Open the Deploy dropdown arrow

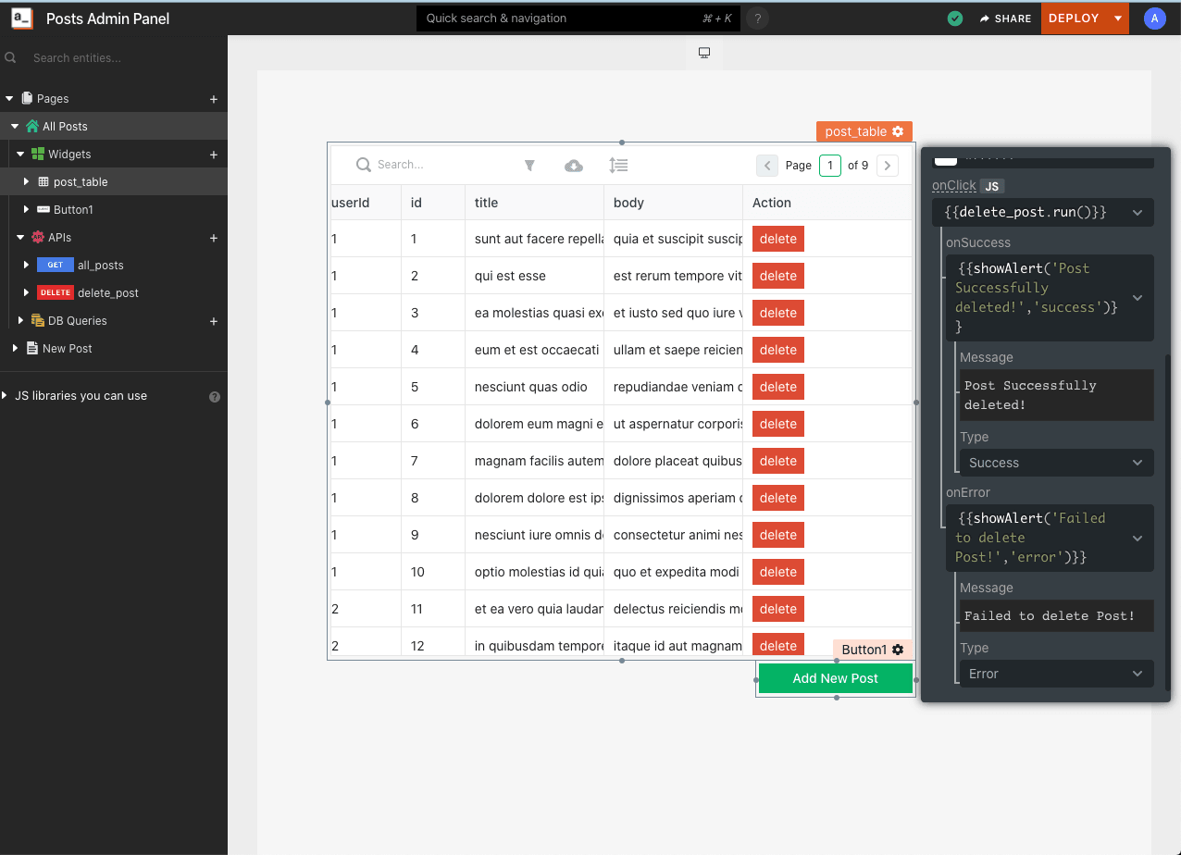click(1118, 19)
